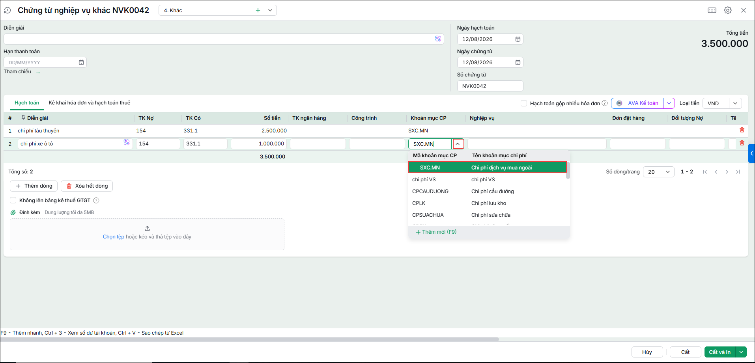Open the voucher history icon beside title

click(x=7, y=11)
